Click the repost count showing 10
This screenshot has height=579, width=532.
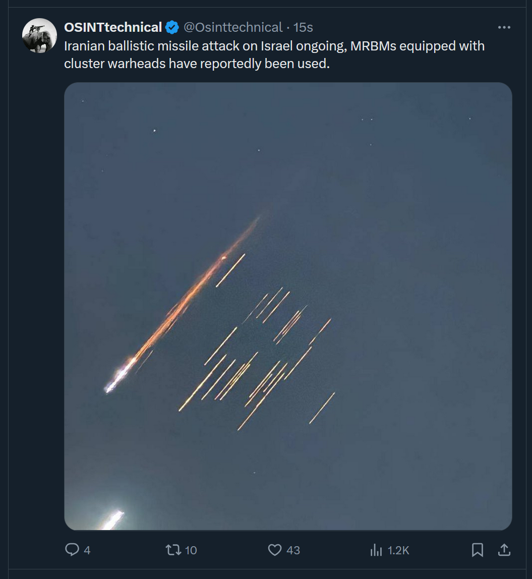(x=191, y=550)
